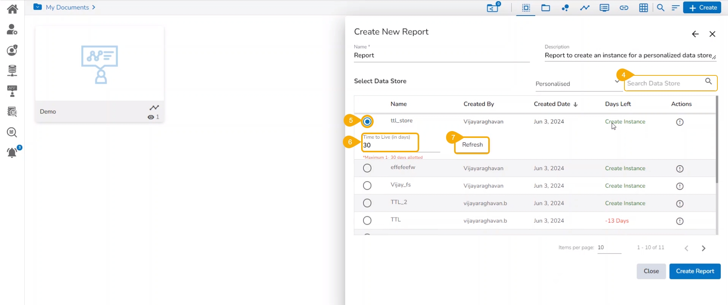Click the Search Data Store input field
This screenshot has height=305, width=728.
click(665, 83)
